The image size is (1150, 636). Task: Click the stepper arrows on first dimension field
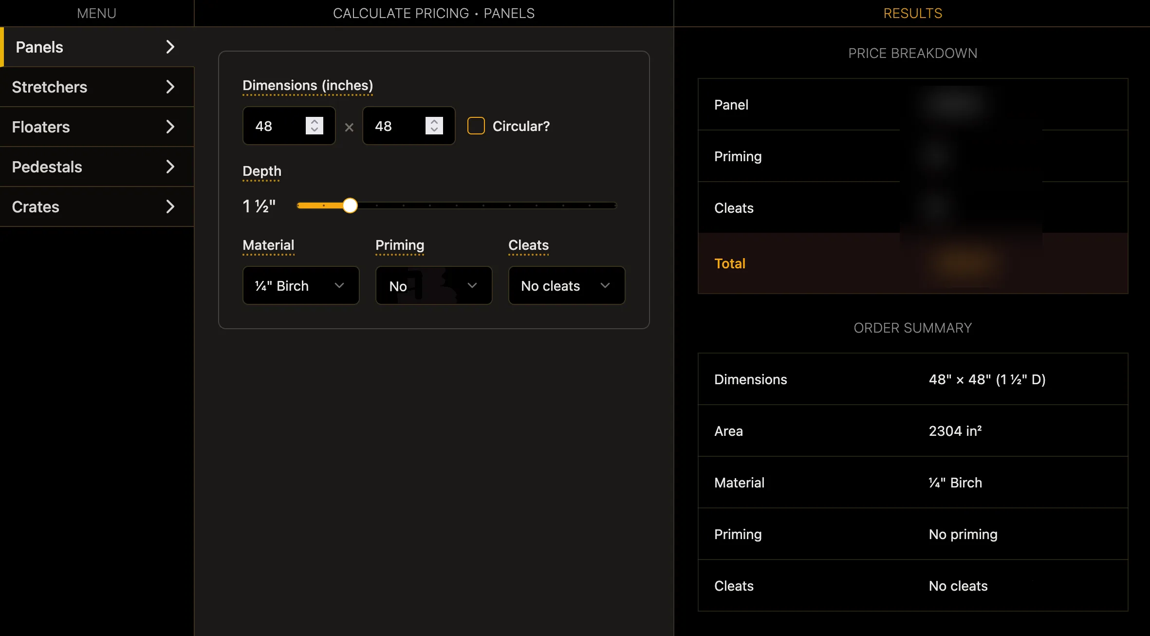pos(314,126)
